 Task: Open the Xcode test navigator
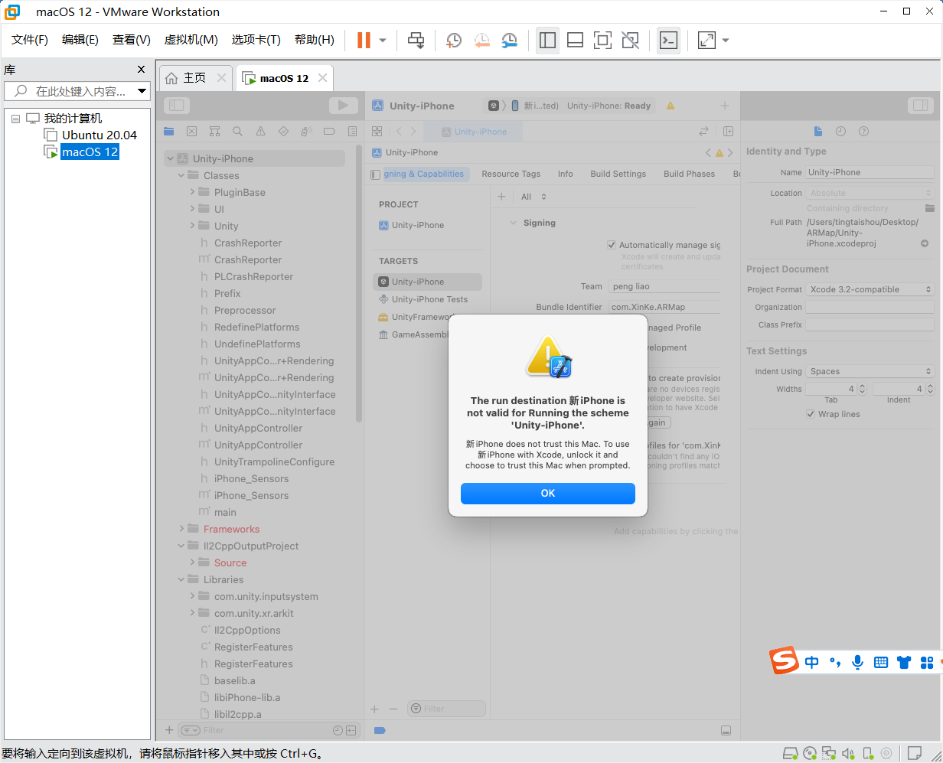pyautogui.click(x=283, y=131)
